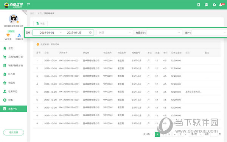Click the previous page arrow
The width and height of the screenshot is (227, 142).
point(152,134)
